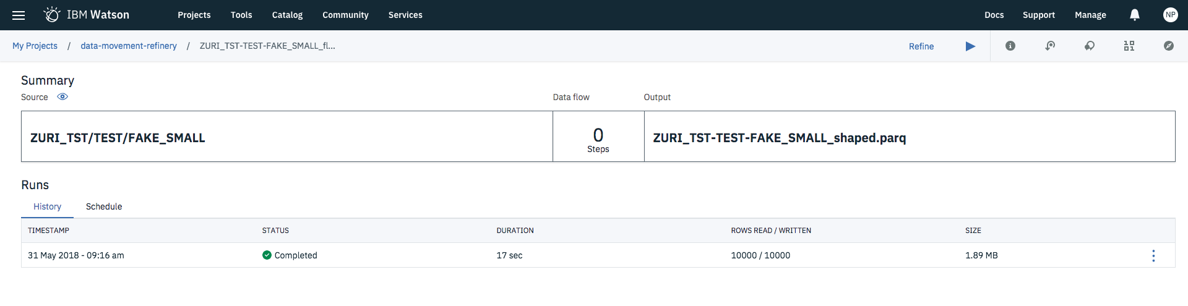Open the NP user profile avatar
The width and height of the screenshot is (1188, 306).
coord(1170,15)
